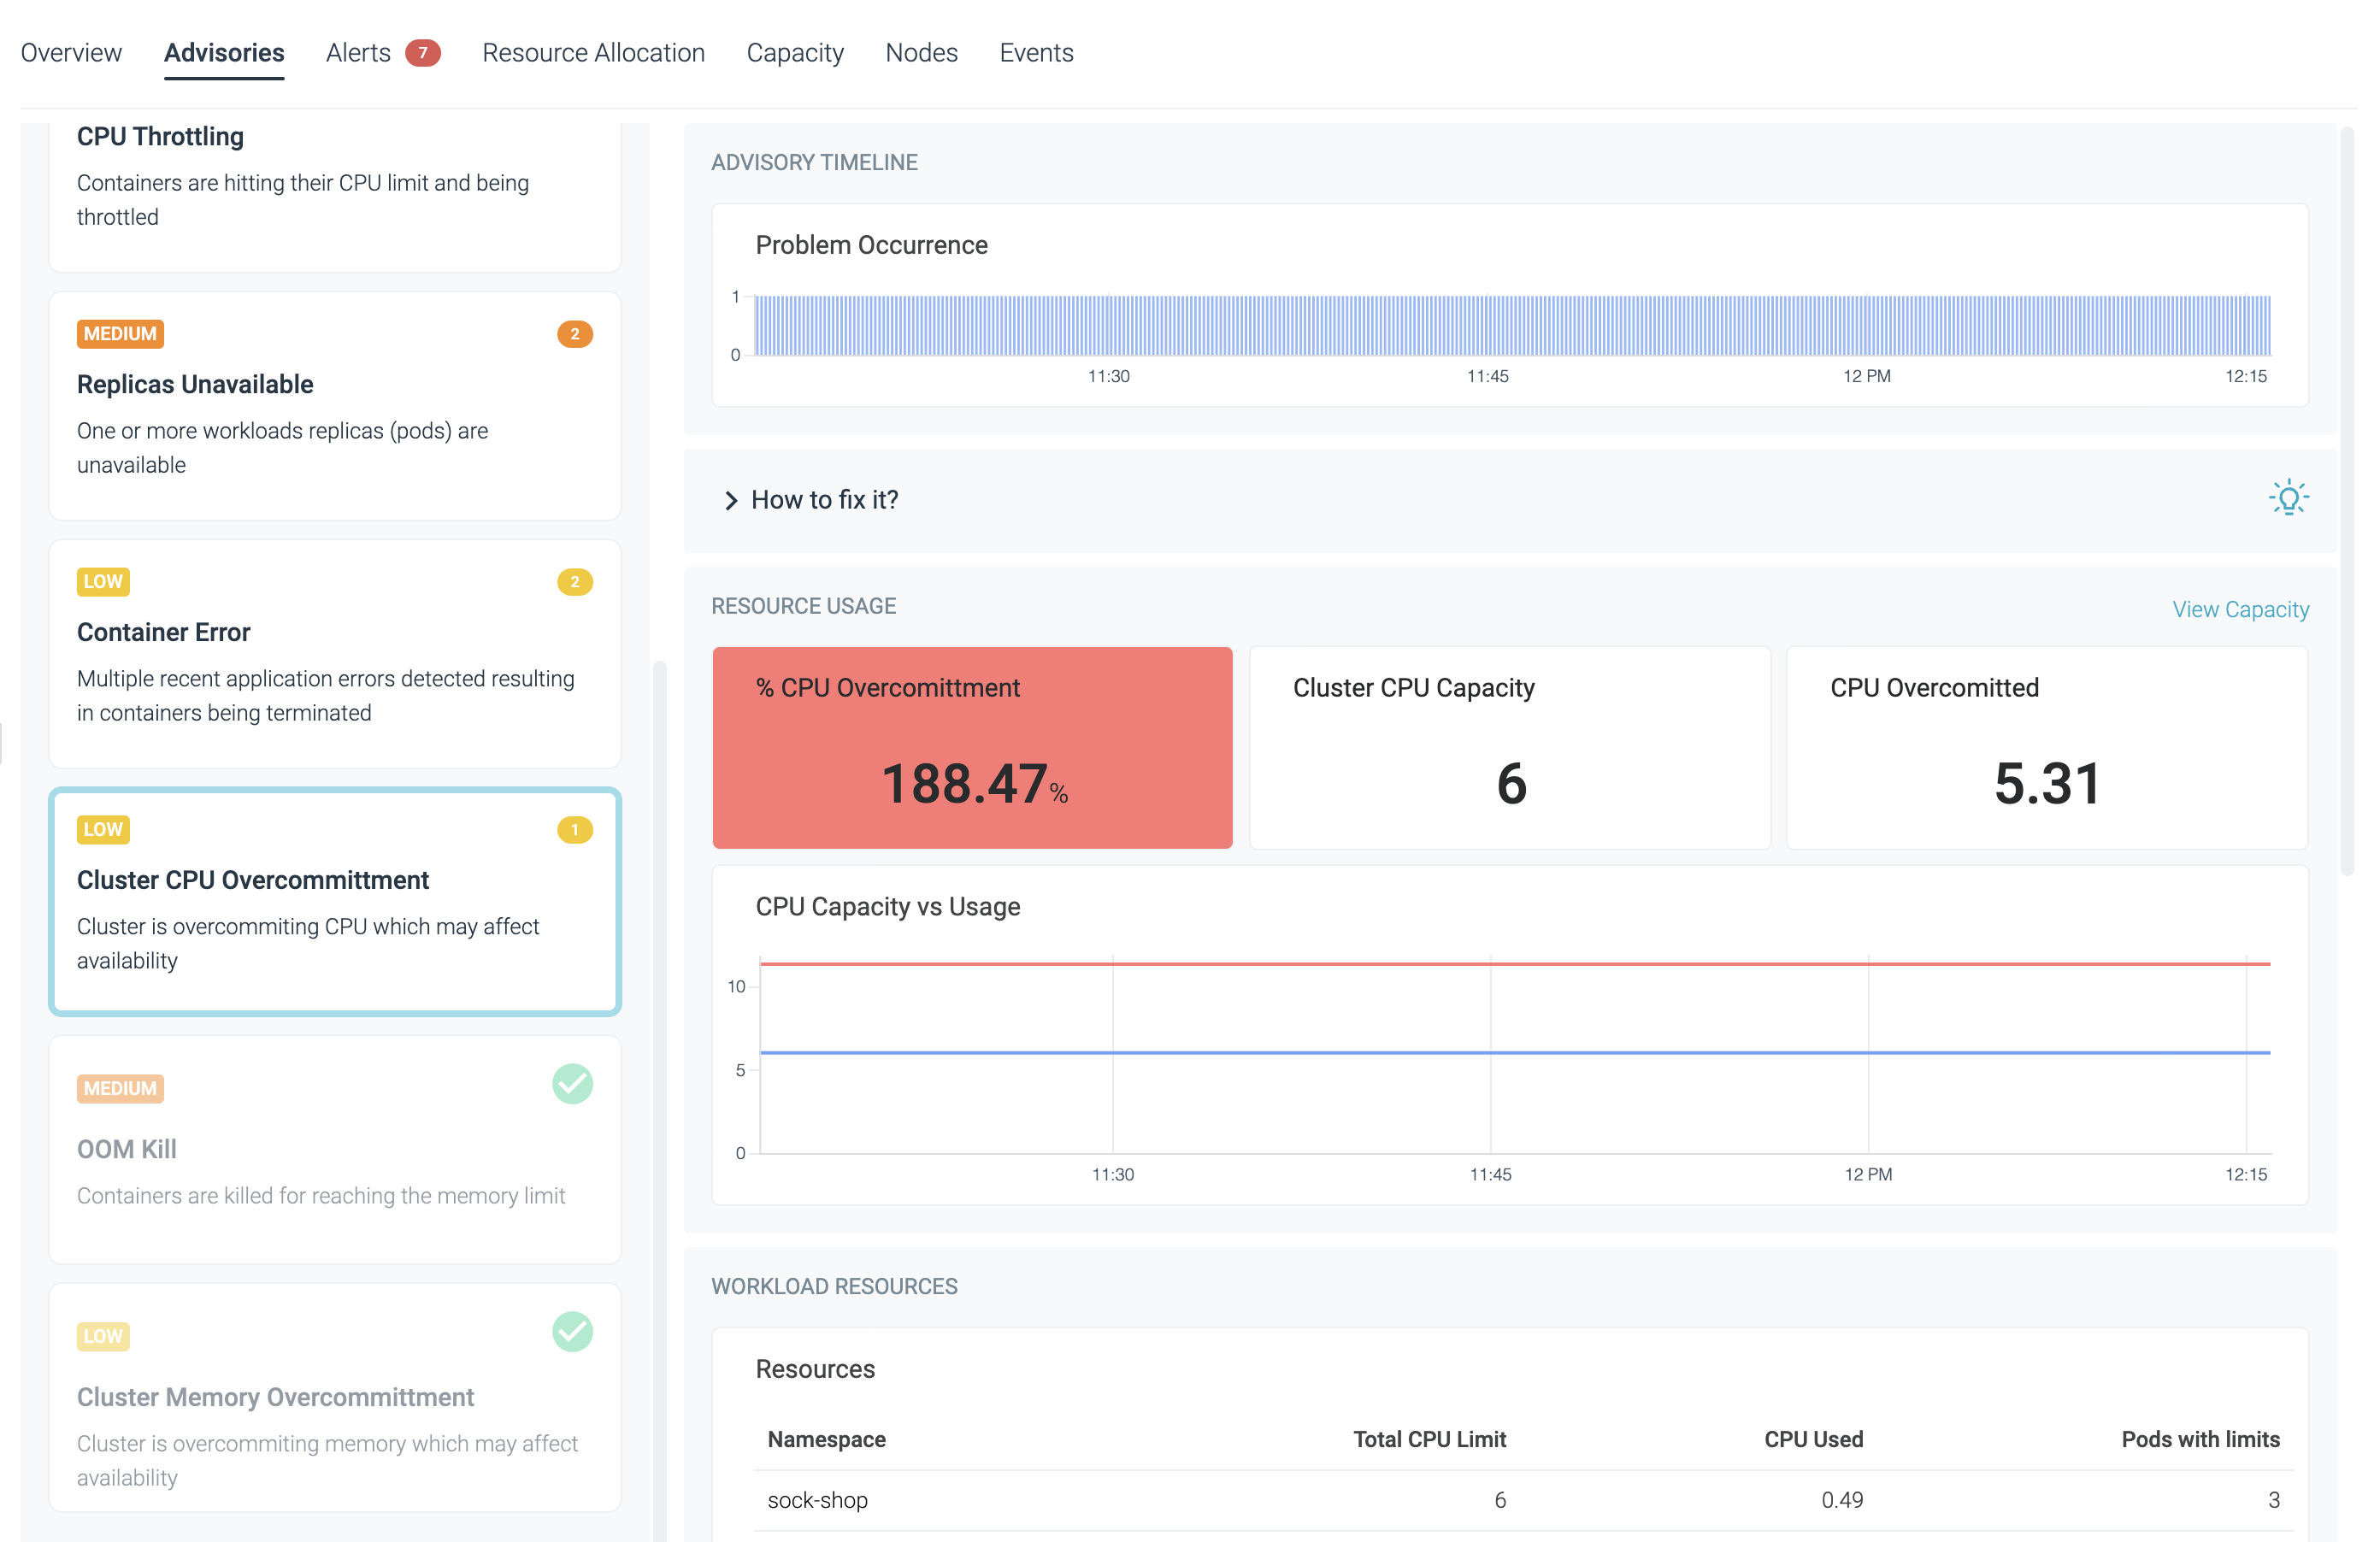Click the chevron beside How to fix it
This screenshot has width=2380, height=1542.
731,500
